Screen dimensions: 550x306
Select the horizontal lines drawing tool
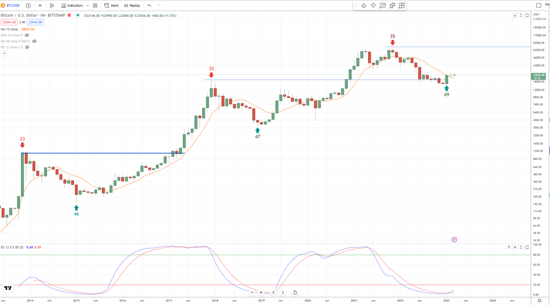[383, 5]
